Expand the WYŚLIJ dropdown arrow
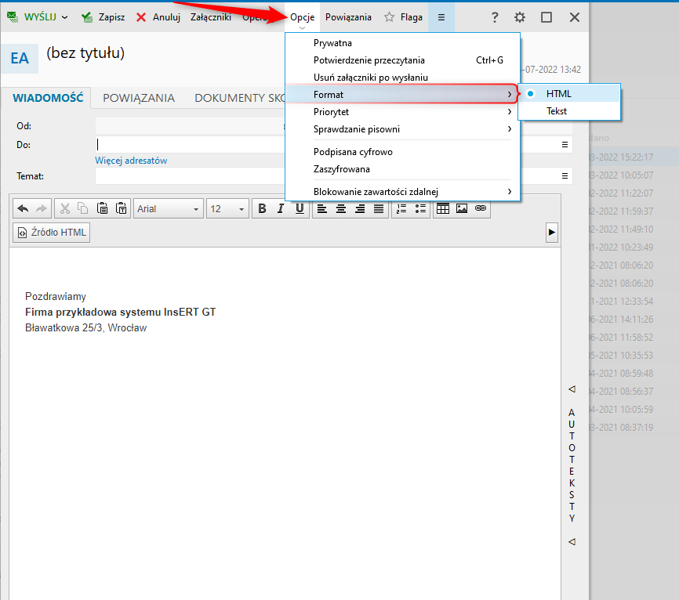679x600 pixels. pyautogui.click(x=64, y=17)
